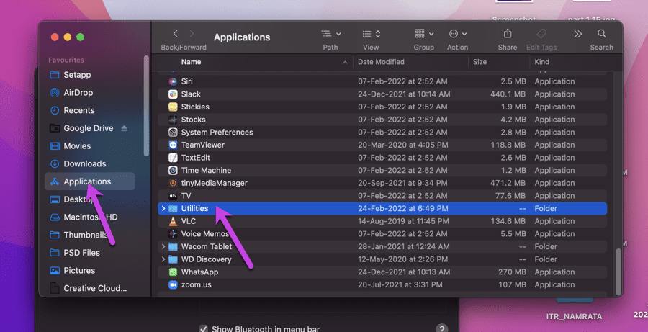Select the Apple TV app icon
The height and width of the screenshot is (332, 648).
pyautogui.click(x=173, y=196)
